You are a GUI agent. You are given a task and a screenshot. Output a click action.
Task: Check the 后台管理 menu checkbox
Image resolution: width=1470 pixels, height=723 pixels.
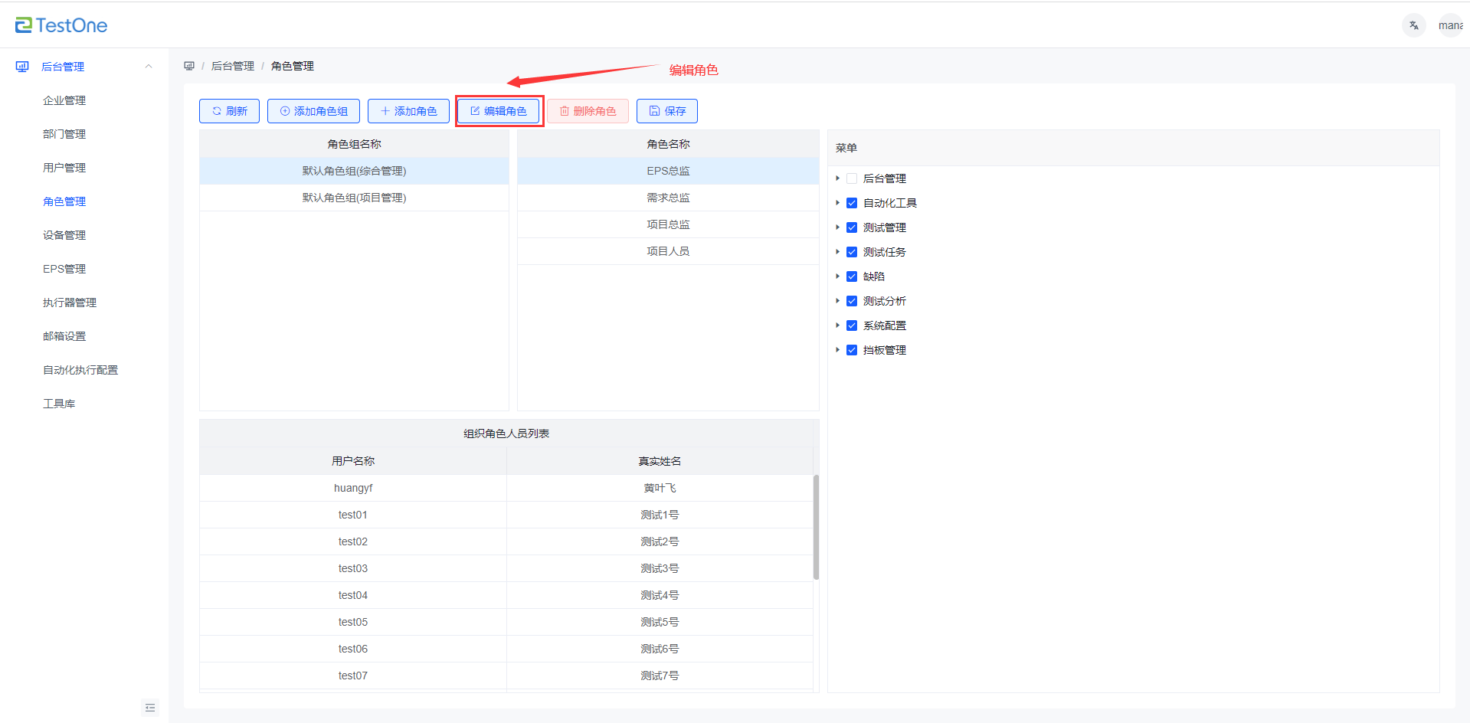[852, 178]
